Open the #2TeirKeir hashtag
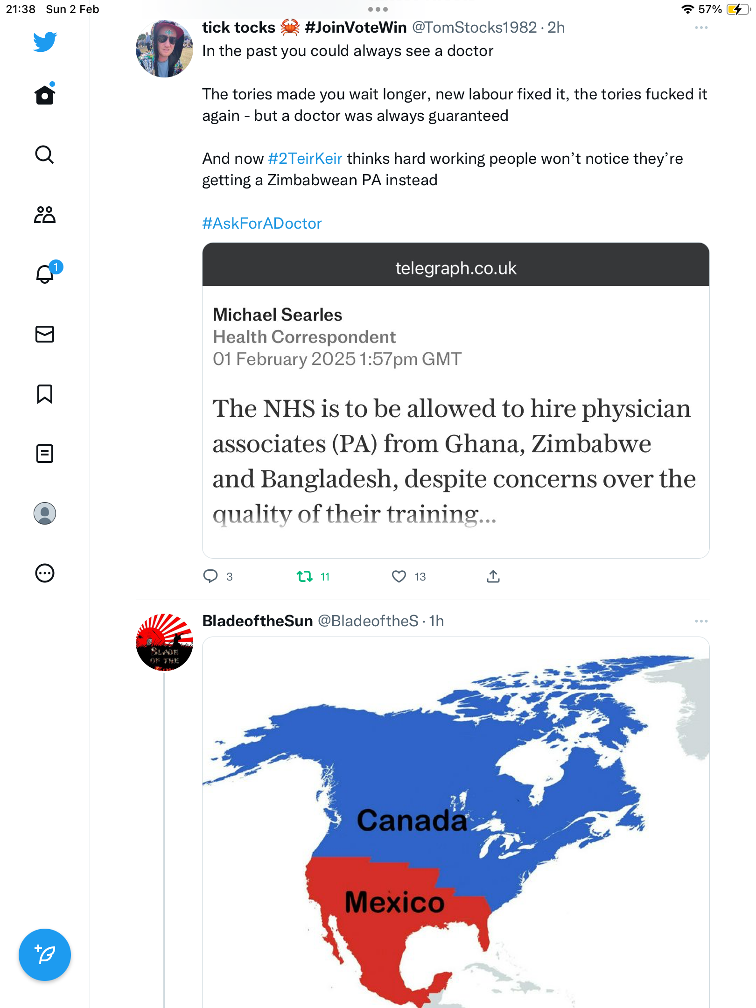The width and height of the screenshot is (756, 1008). [x=305, y=159]
